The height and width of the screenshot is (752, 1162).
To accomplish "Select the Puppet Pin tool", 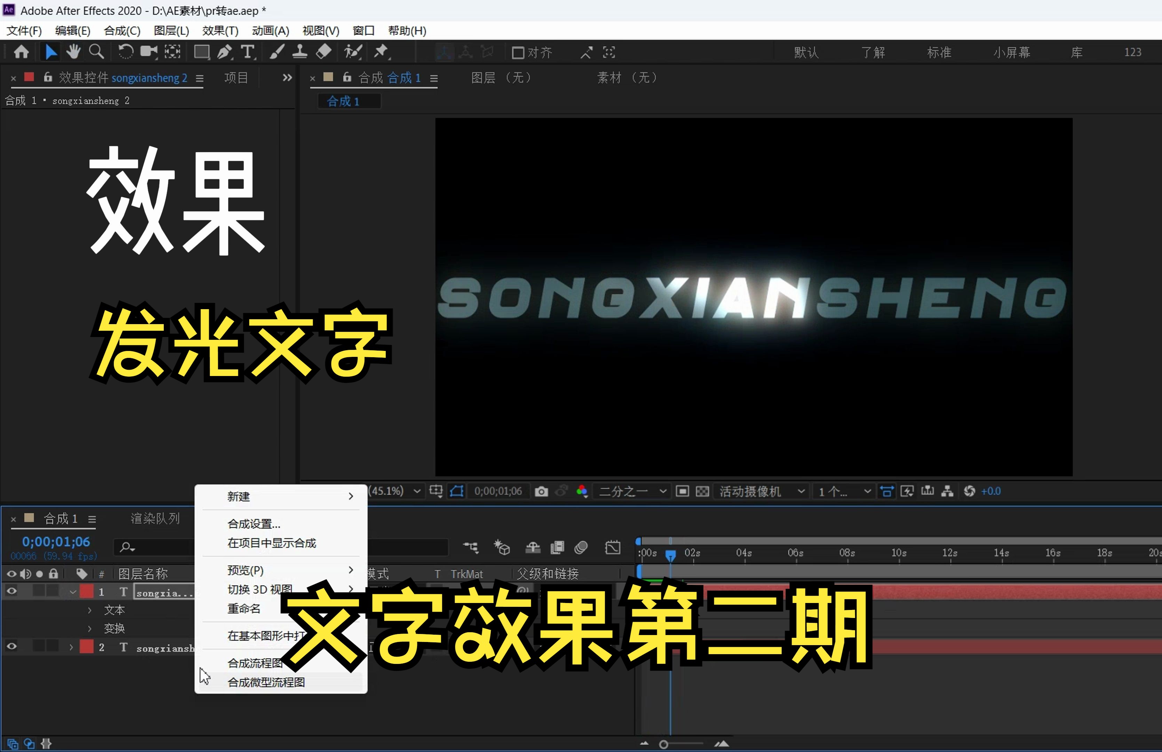I will click(381, 52).
